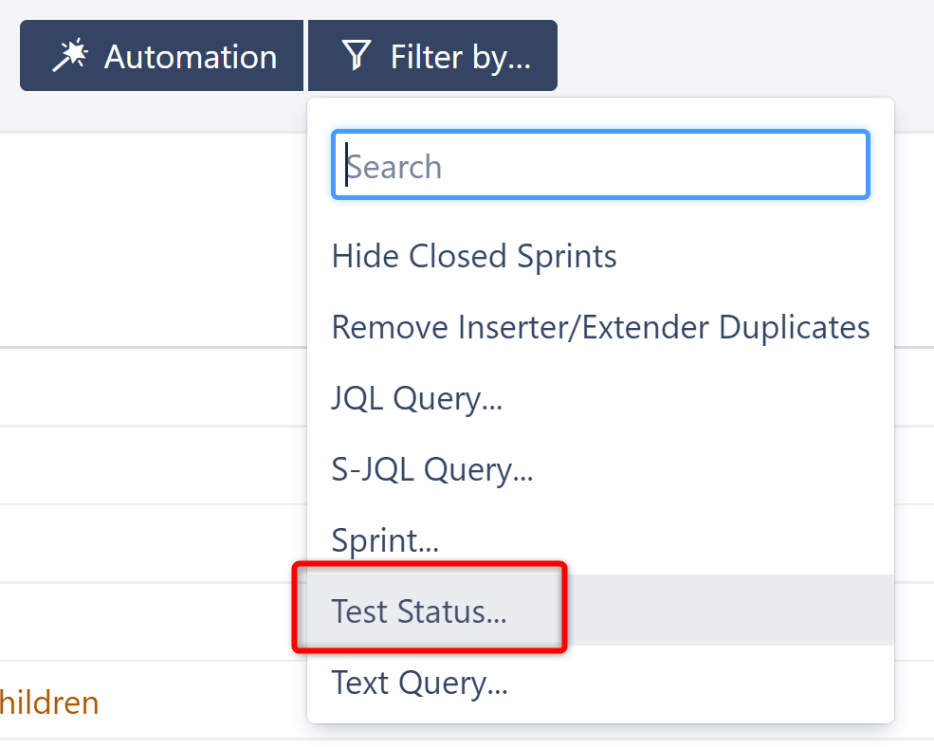The height and width of the screenshot is (747, 934).
Task: Open the Automation toolbar button
Action: pyautogui.click(x=161, y=56)
